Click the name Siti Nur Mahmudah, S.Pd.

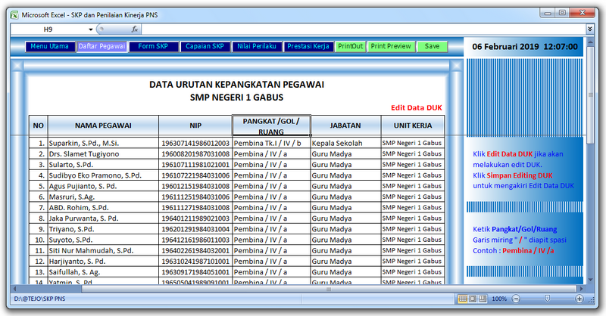pyautogui.click(x=91, y=251)
